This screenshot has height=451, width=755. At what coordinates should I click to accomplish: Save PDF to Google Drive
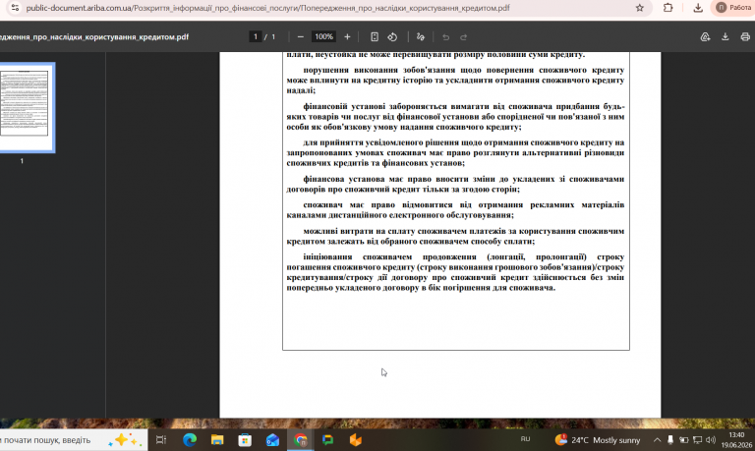point(705,36)
